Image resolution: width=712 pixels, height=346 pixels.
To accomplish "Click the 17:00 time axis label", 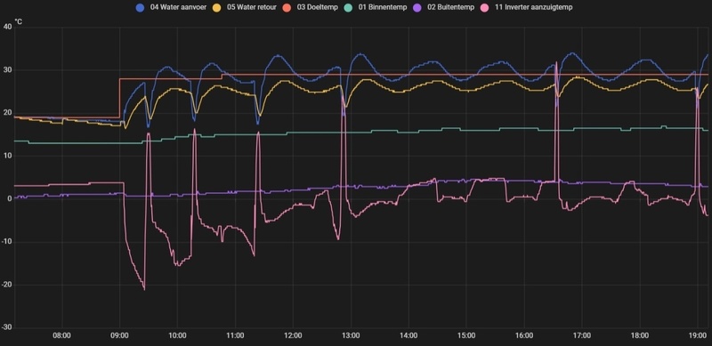I will [x=582, y=336].
